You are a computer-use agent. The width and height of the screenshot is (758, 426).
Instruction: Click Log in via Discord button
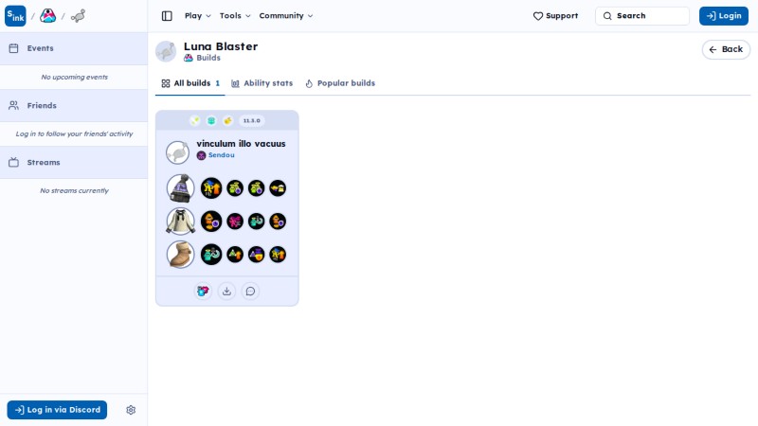point(57,410)
